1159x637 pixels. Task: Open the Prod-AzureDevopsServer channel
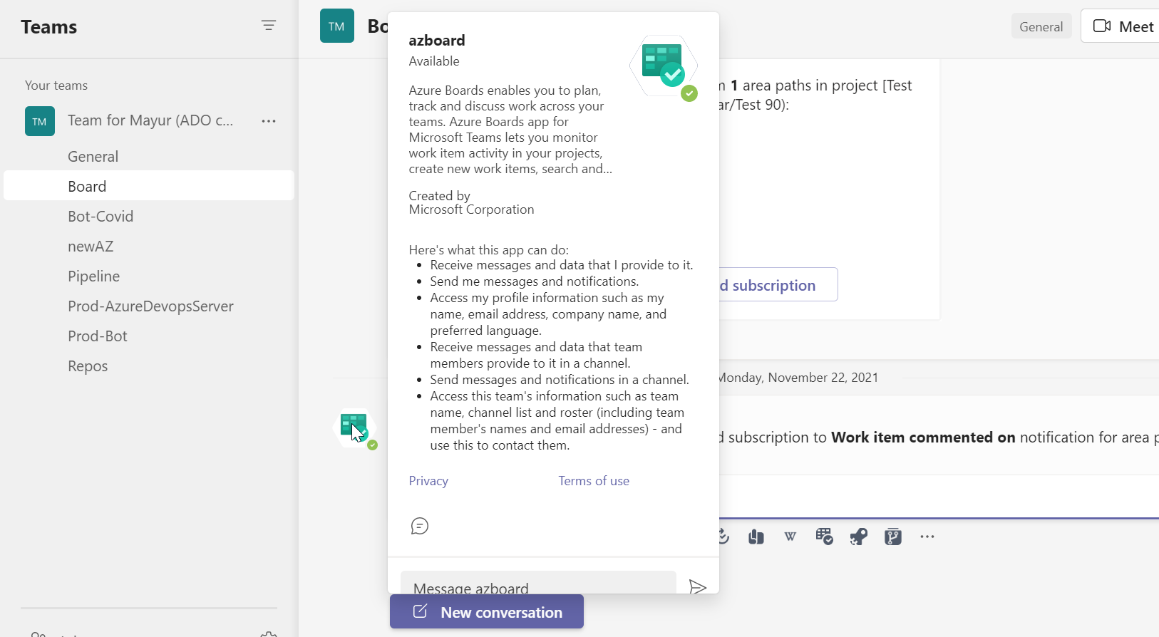pos(149,306)
